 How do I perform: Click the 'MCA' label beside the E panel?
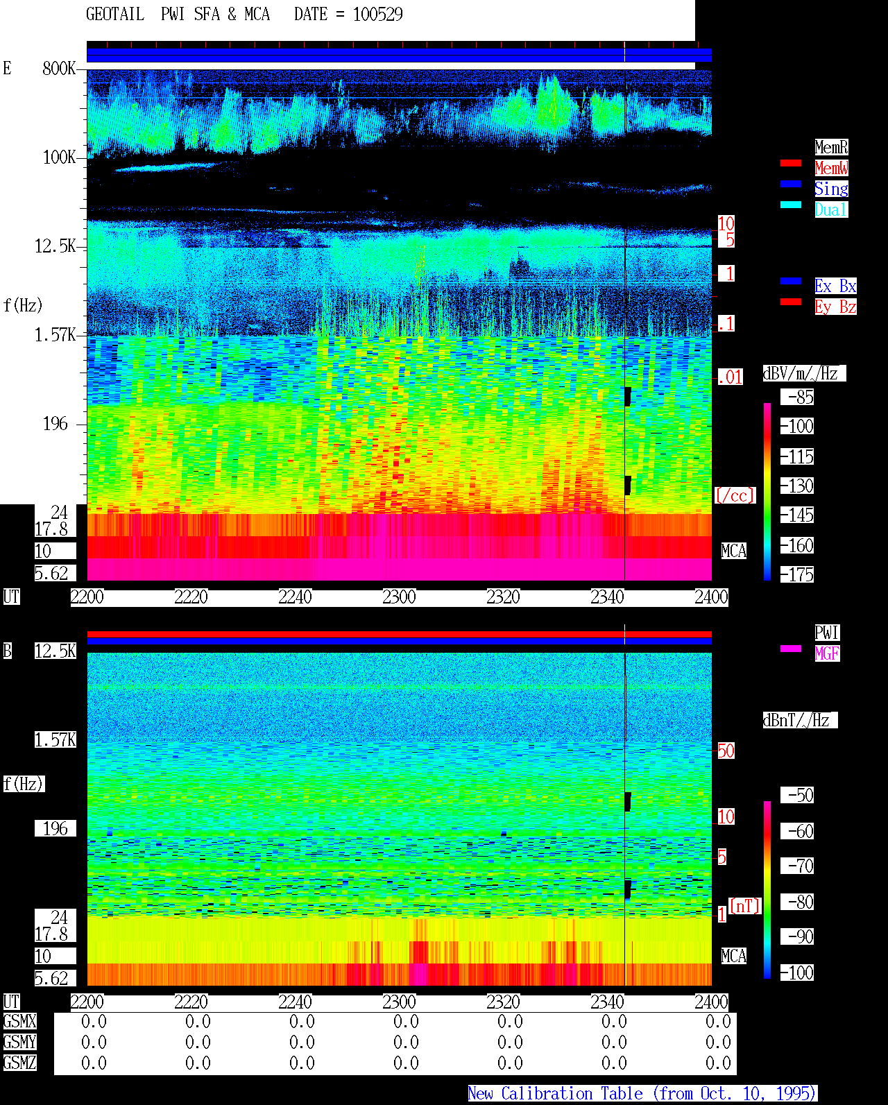click(734, 551)
